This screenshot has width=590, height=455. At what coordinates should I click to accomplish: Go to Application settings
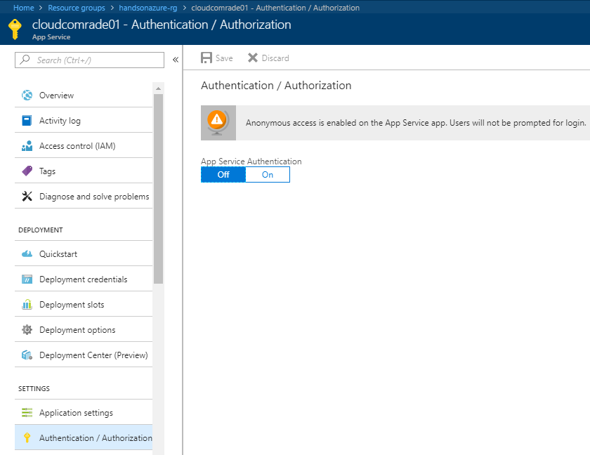coord(84,412)
